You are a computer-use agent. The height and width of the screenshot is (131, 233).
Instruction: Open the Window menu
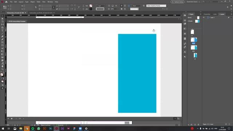[50, 2]
